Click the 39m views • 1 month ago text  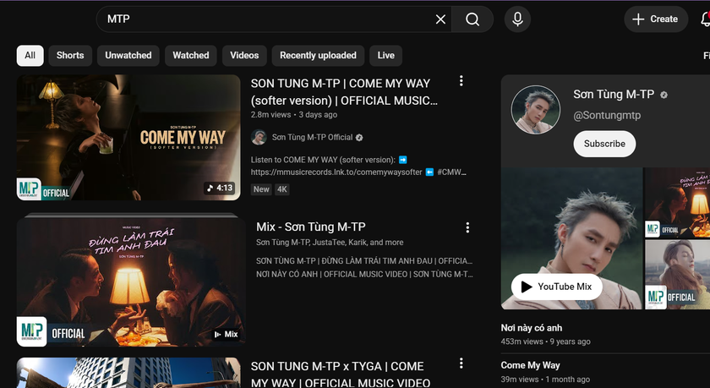(545, 380)
